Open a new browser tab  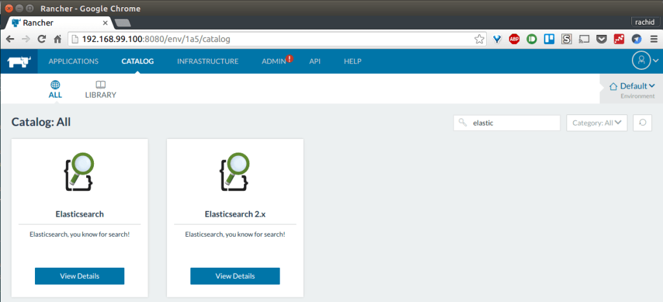(122, 23)
